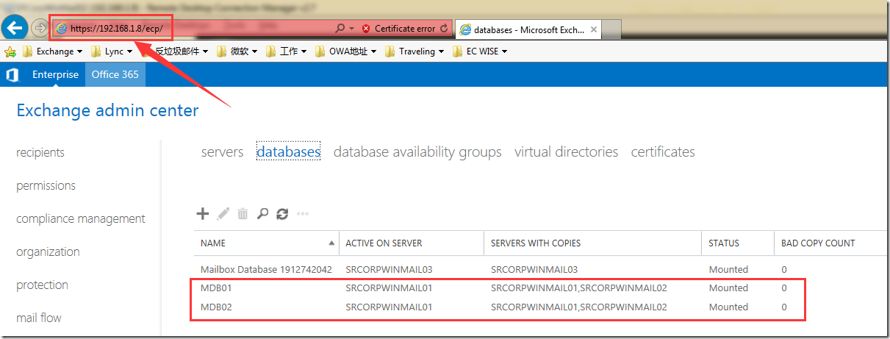Viewport: 890px width, 339px height.
Task: Open mail flow in the left navigation
Action: [x=39, y=318]
